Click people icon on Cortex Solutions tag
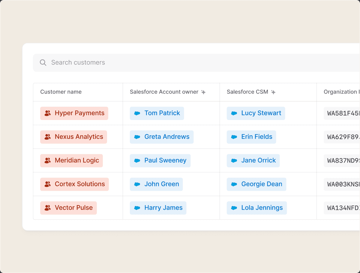Screen dimensions: 360x273 tap(47, 184)
